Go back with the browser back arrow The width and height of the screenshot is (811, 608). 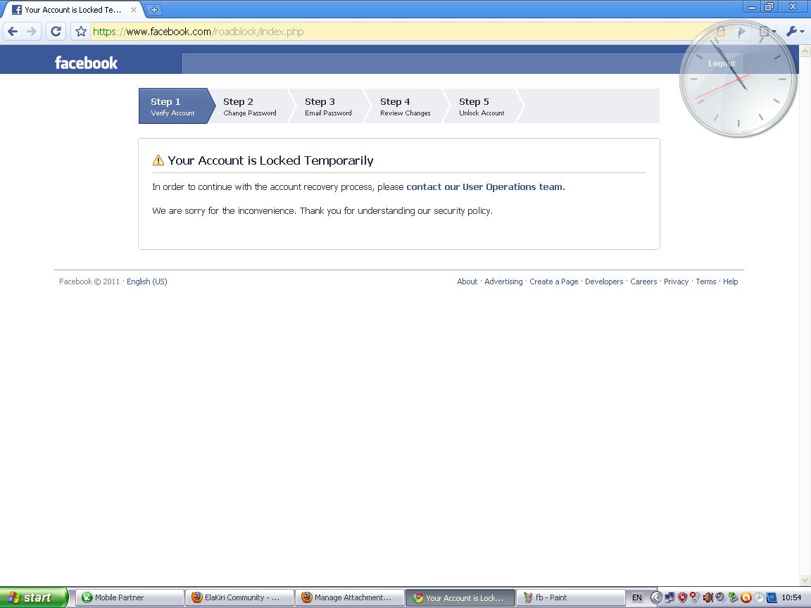click(13, 32)
